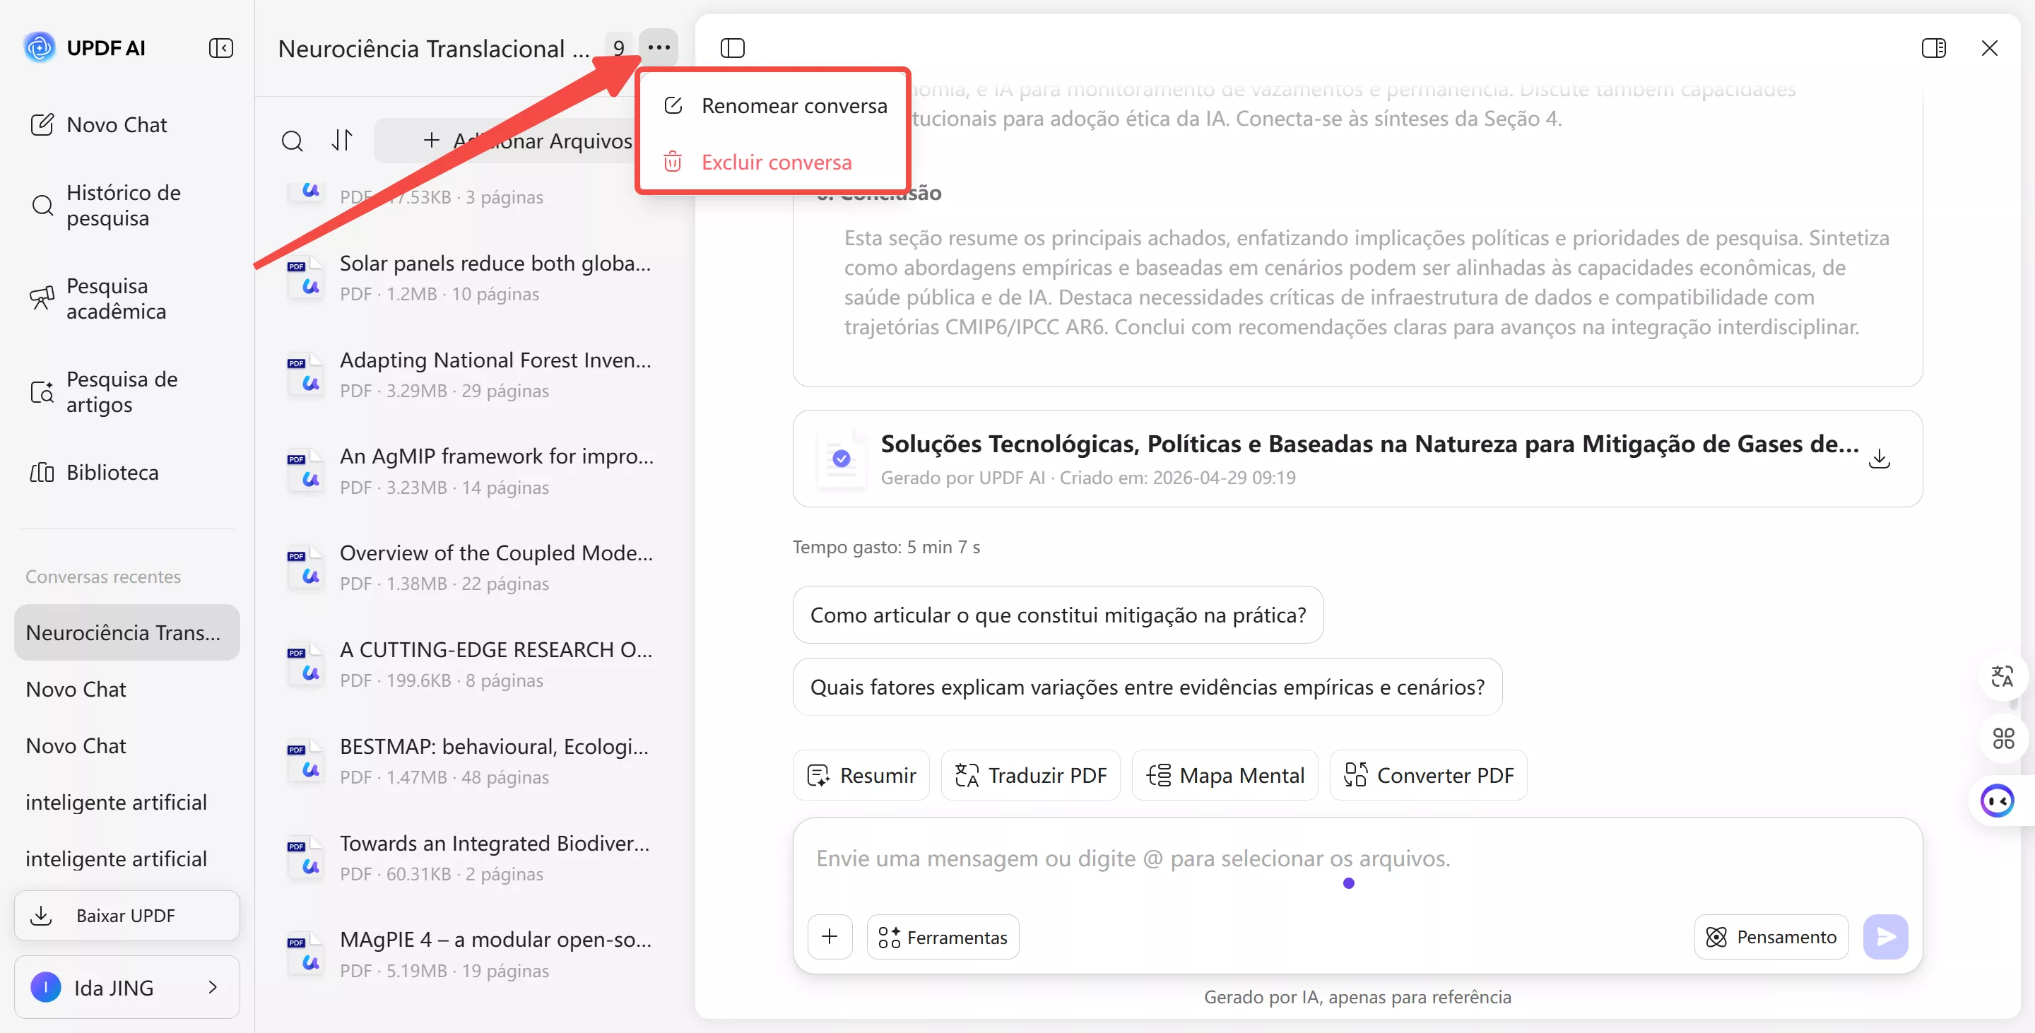
Task: Select Neurociência Trans... recent conversation
Action: point(126,632)
